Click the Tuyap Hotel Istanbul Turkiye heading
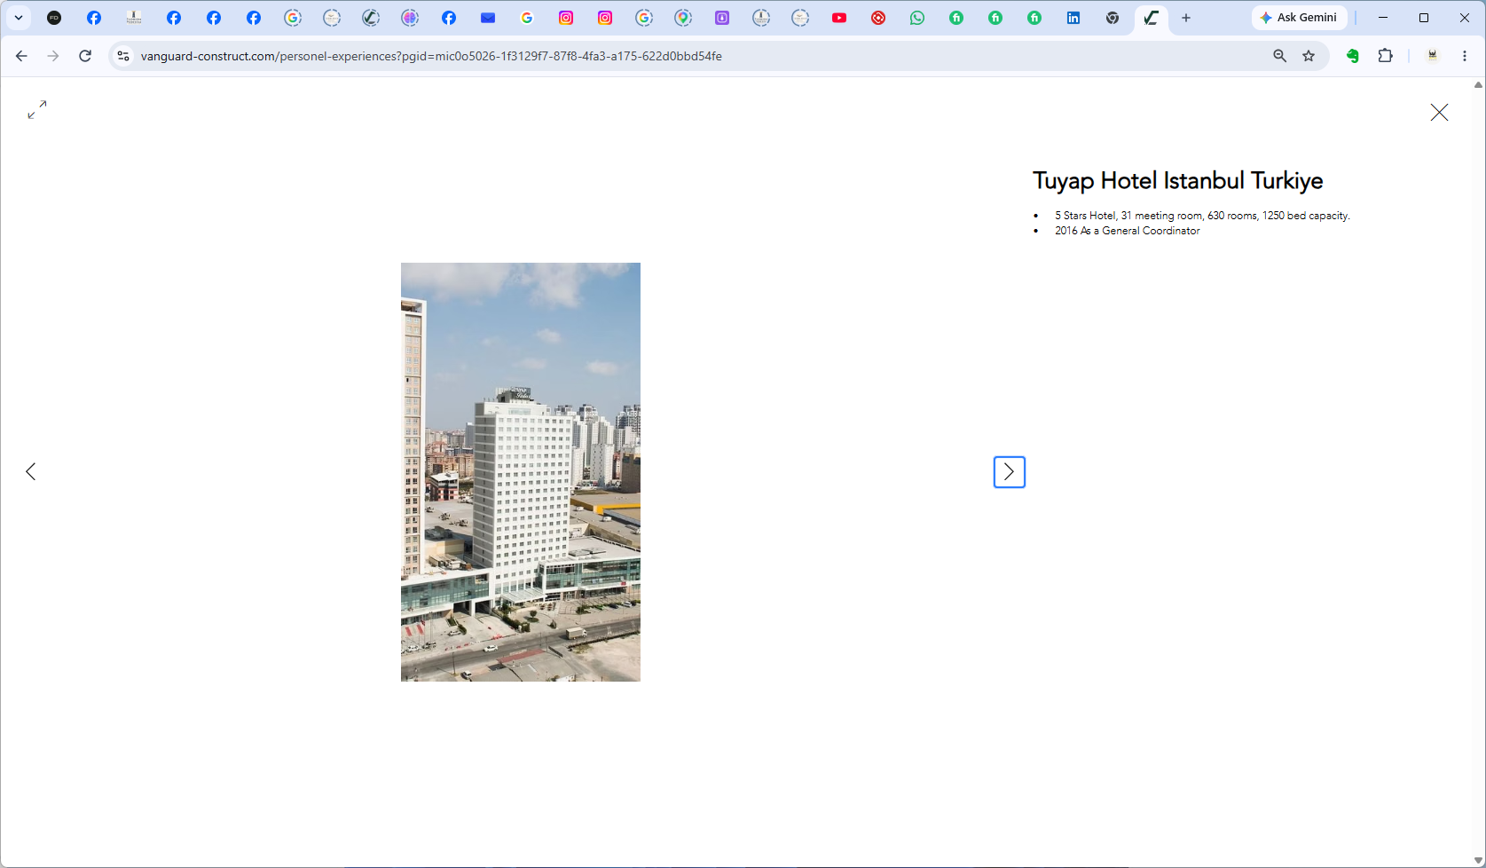This screenshot has width=1486, height=868. pyautogui.click(x=1177, y=181)
